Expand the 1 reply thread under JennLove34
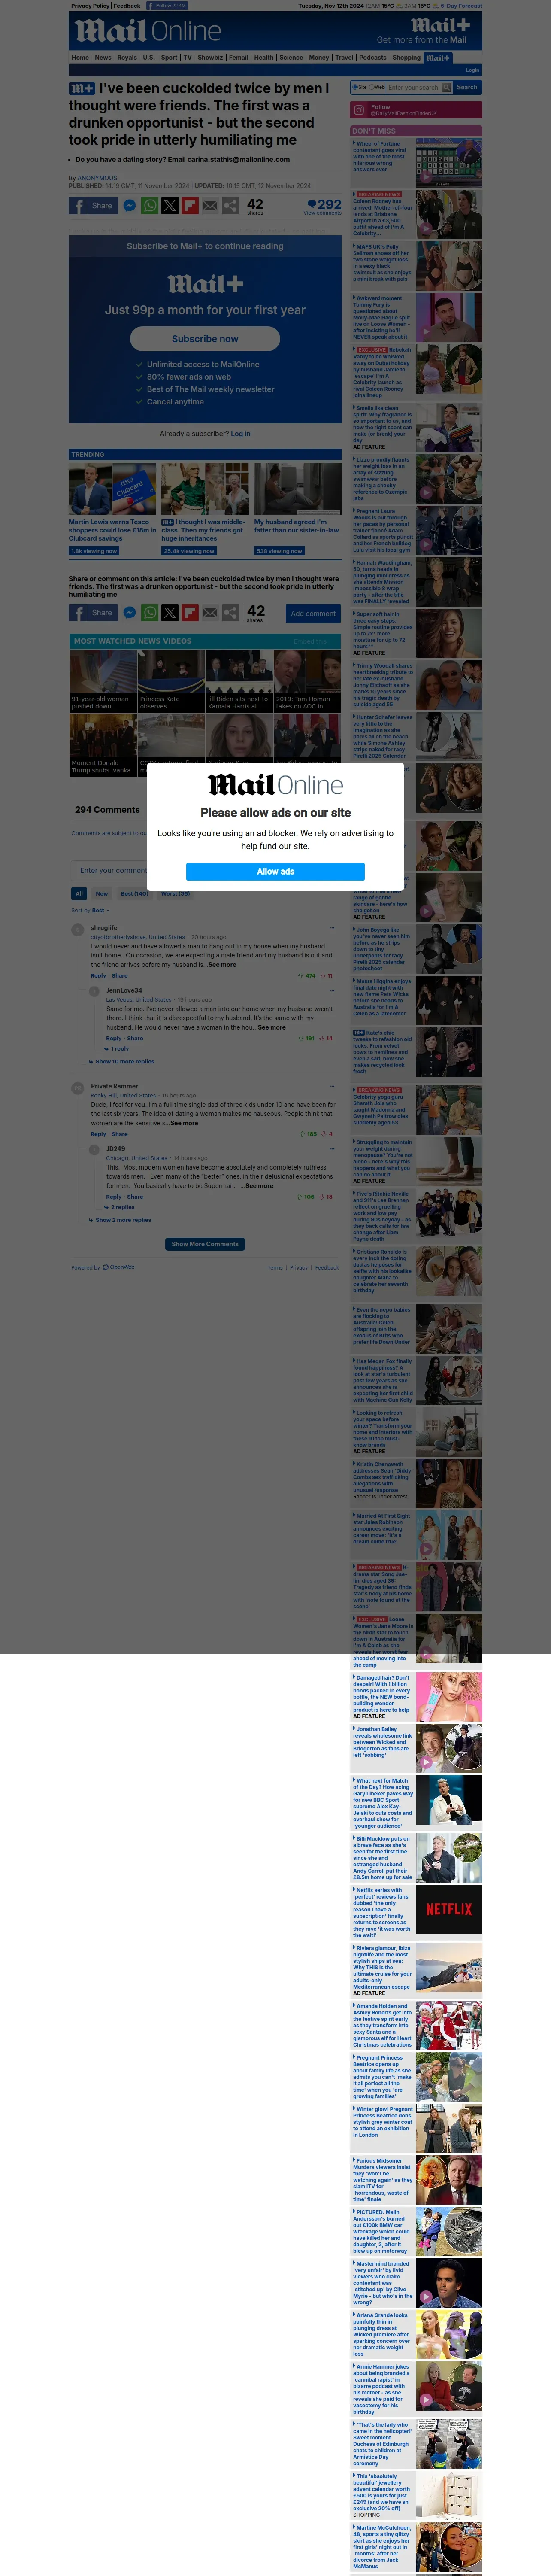This screenshot has width=551, height=2576. [x=118, y=1048]
